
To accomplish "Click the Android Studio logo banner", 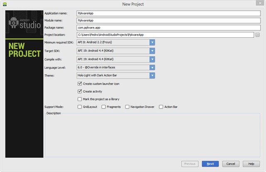I will (24, 24).
